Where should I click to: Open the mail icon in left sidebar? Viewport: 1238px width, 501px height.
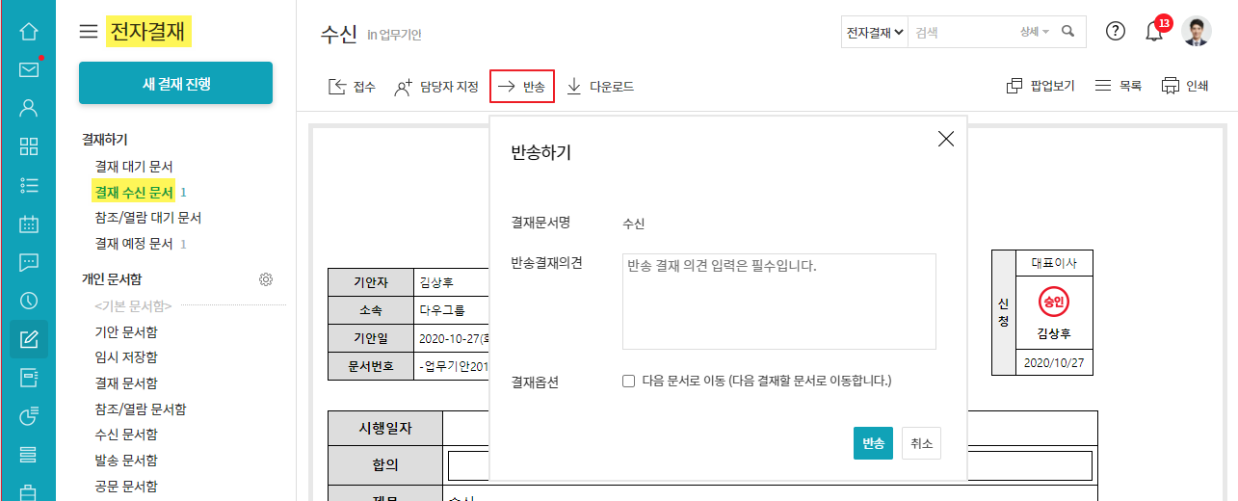tap(28, 69)
